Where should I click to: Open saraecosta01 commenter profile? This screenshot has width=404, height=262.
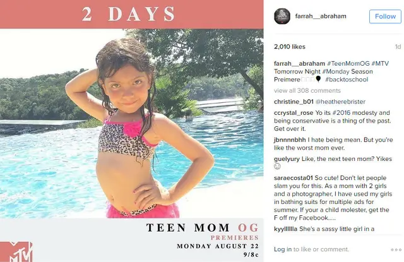[x=293, y=178]
